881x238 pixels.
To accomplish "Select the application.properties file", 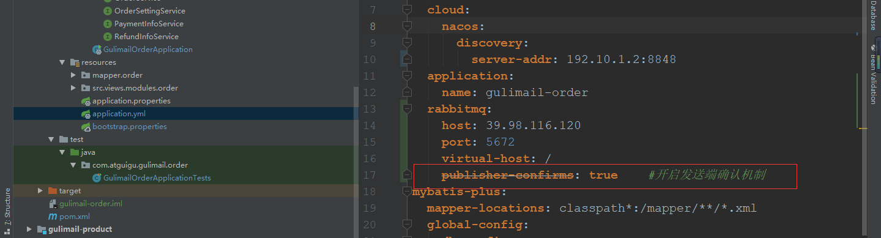I will 132,101.
